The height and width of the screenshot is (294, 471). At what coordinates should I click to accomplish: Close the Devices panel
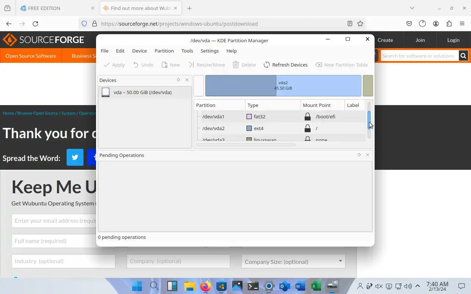pyautogui.click(x=187, y=80)
